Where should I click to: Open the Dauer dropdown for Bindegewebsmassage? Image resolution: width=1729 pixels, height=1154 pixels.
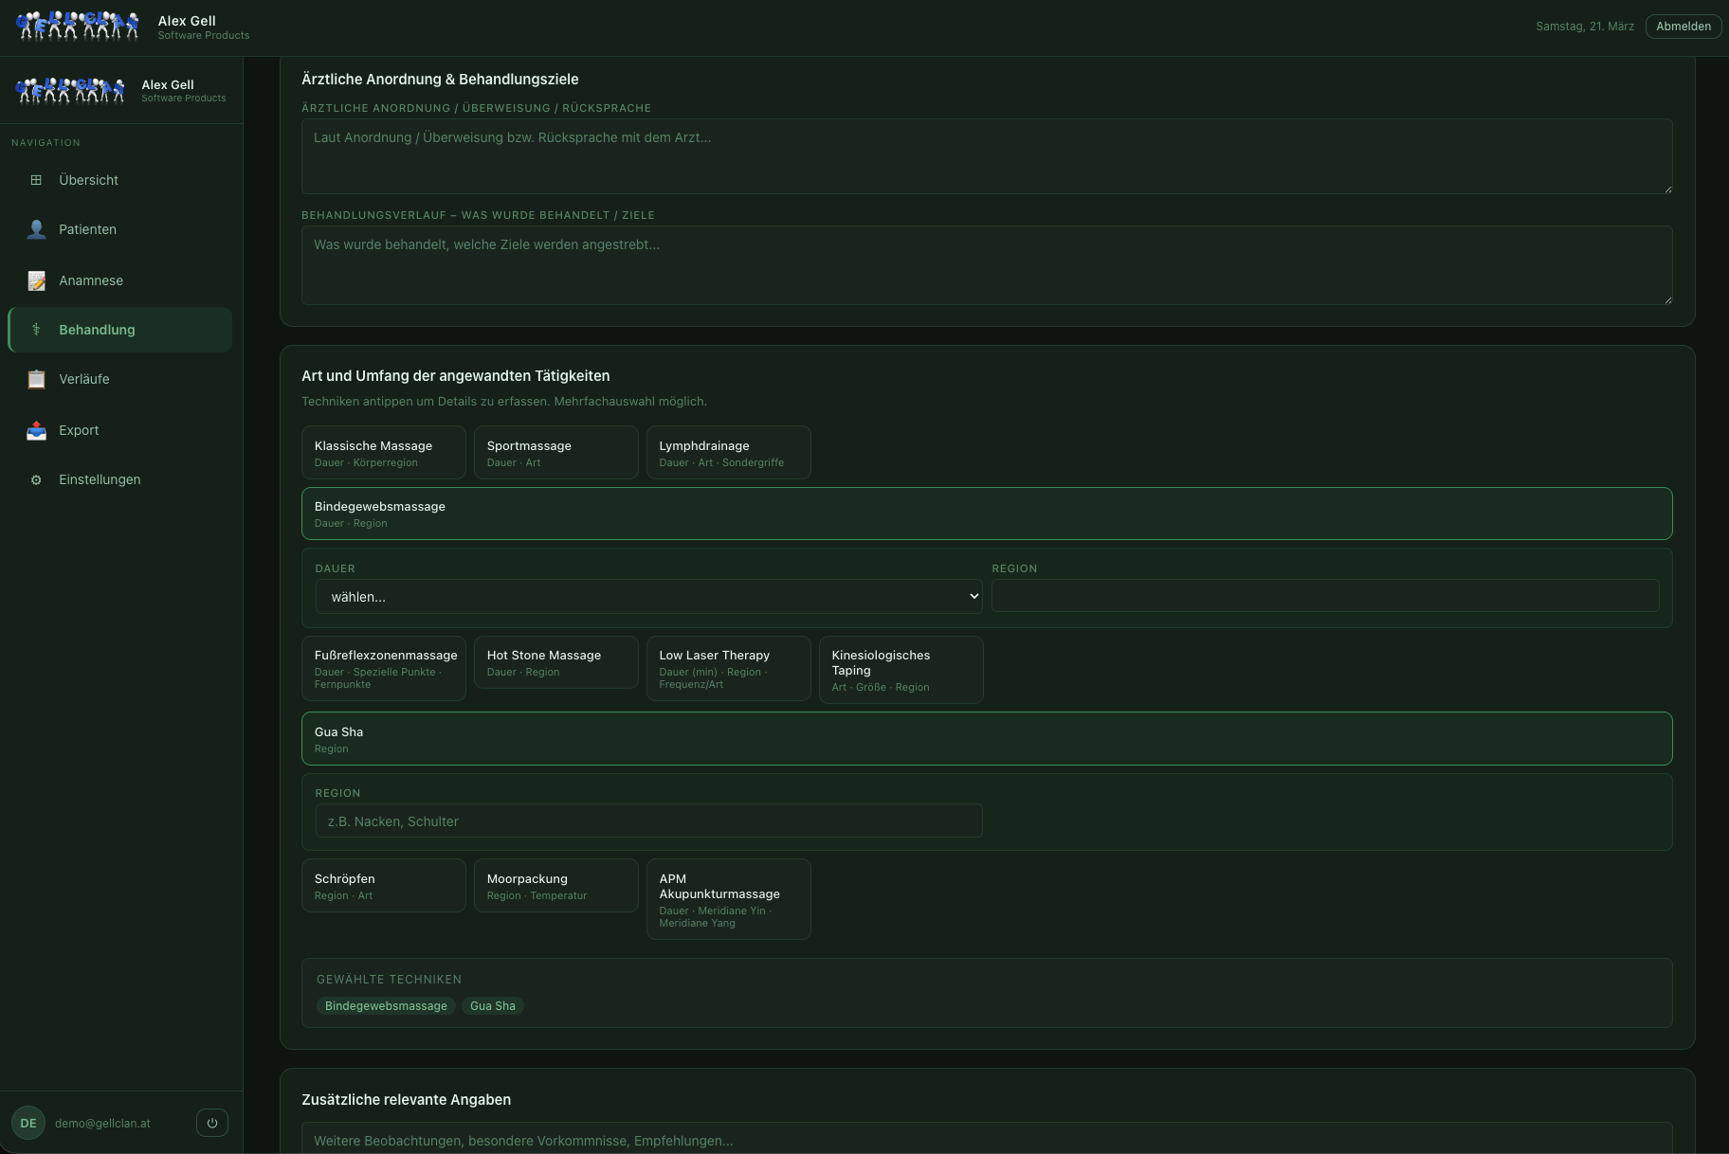click(649, 597)
